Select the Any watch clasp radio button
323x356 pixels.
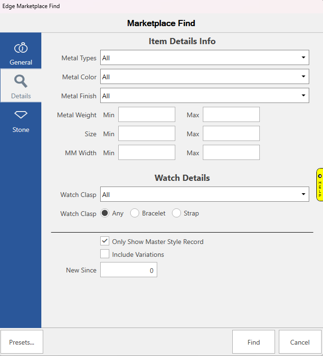tap(105, 214)
